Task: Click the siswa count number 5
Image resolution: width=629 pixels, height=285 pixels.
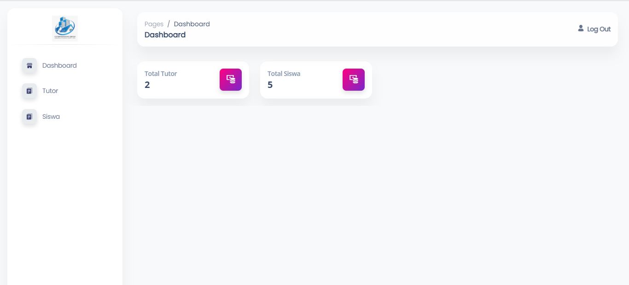Action: [x=270, y=85]
